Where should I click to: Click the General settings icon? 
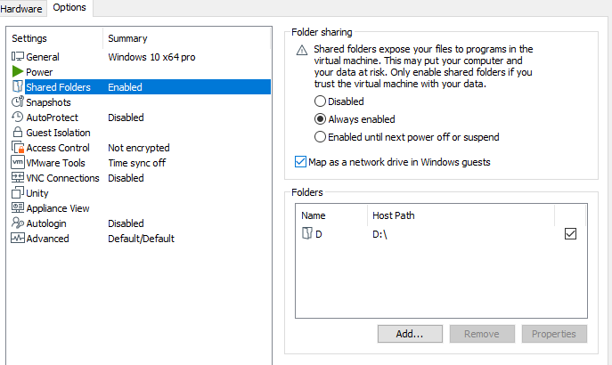(x=17, y=57)
